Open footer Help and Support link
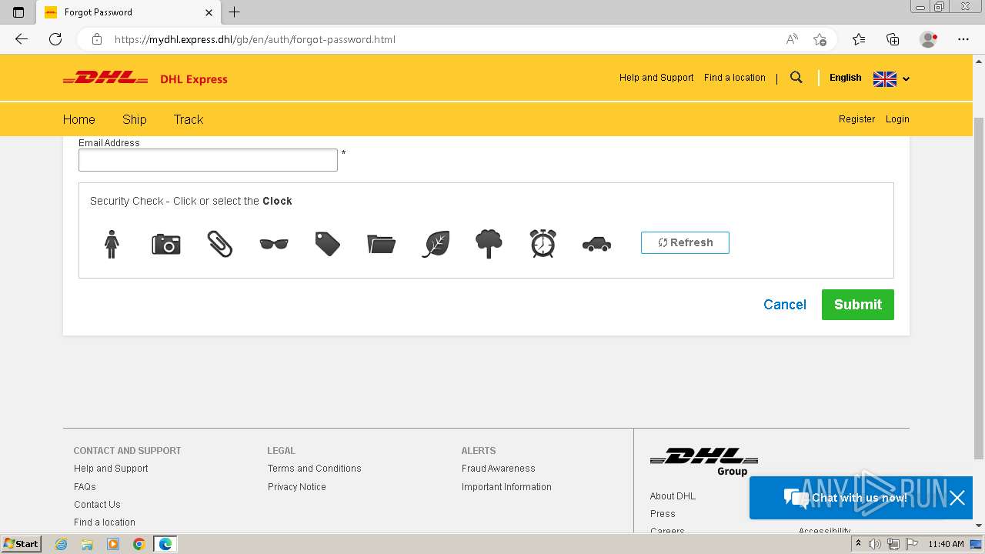 coord(111,469)
